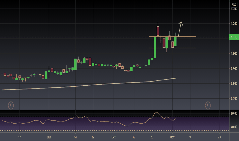Click the Sep label on time axis
Viewport: 239px width, 141px height.
49,137
